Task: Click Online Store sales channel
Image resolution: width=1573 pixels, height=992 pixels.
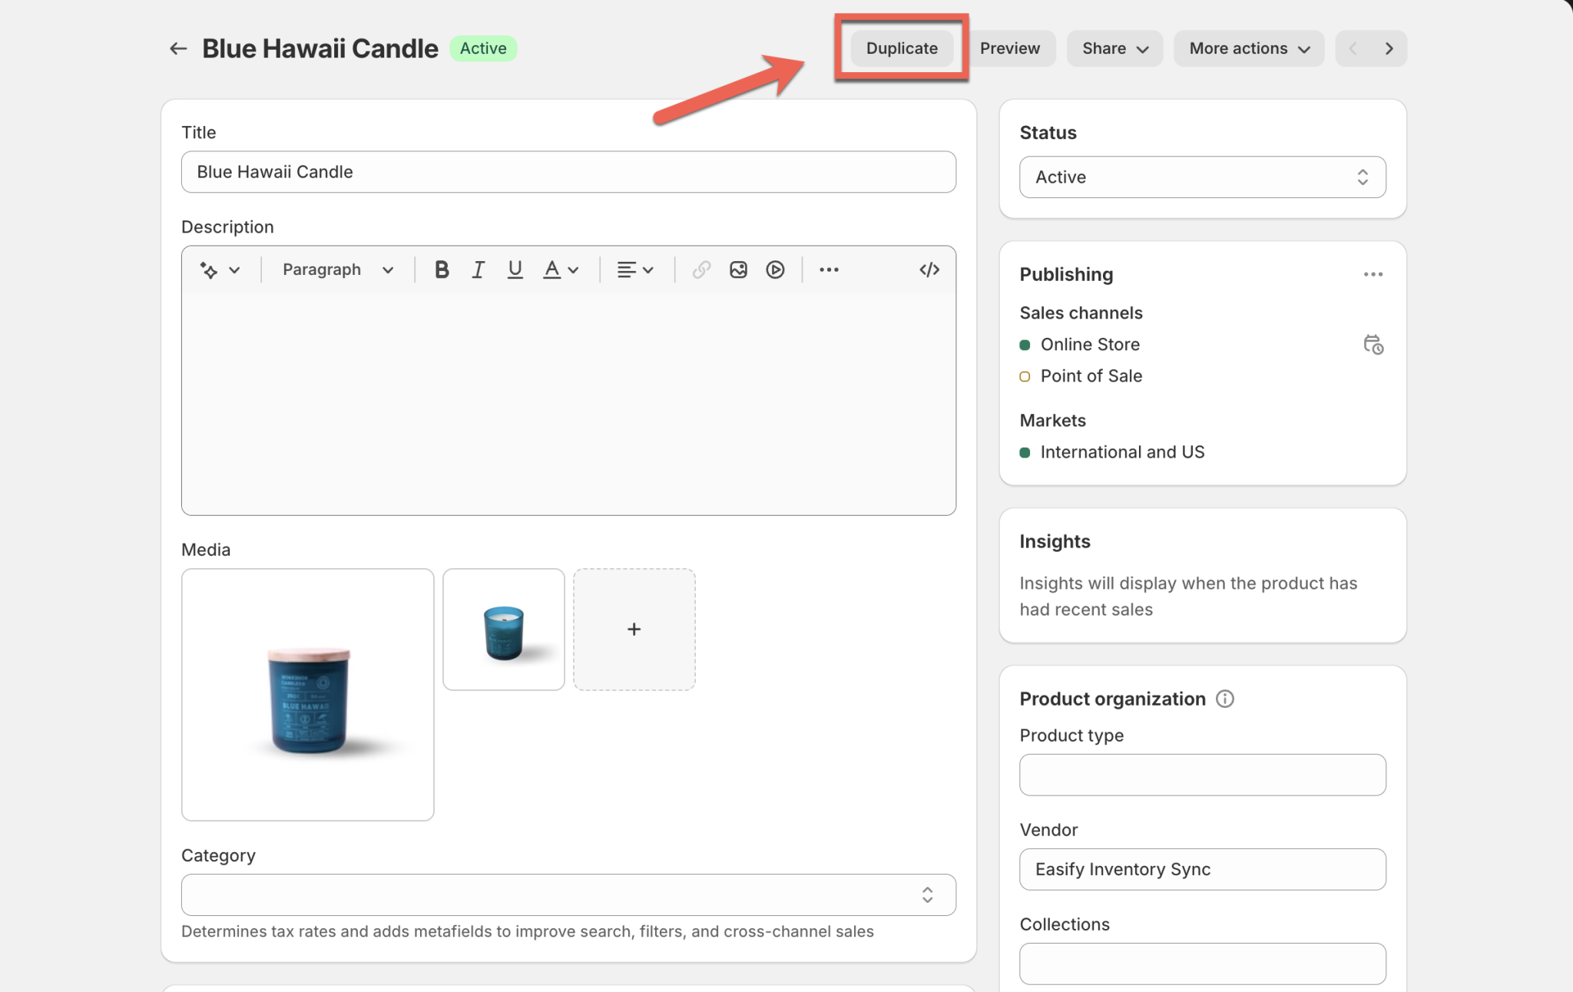Action: pos(1090,345)
